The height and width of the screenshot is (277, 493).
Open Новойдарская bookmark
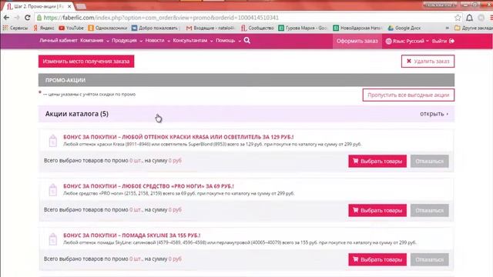(x=357, y=28)
